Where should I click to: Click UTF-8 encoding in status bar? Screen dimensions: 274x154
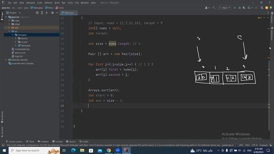tap(254, 145)
